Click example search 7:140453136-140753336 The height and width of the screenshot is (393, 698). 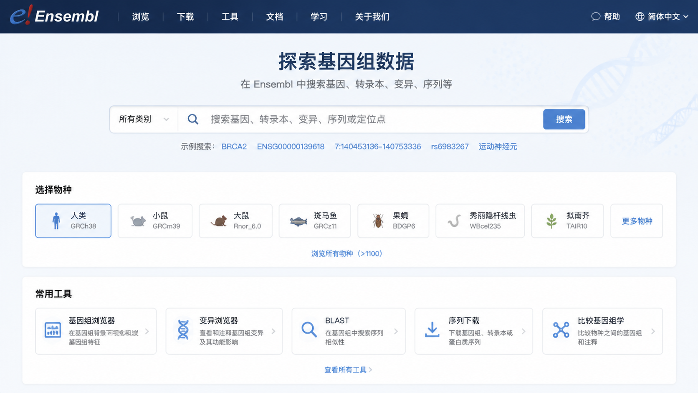(378, 147)
